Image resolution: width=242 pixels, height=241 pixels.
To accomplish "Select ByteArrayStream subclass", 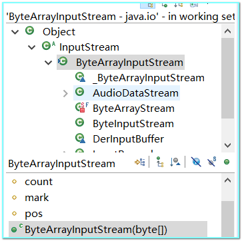I will pyautogui.click(x=133, y=109).
